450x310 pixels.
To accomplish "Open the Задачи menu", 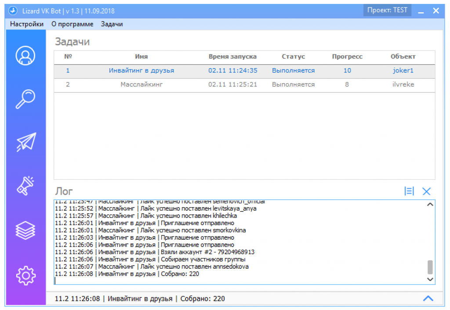I will click(112, 24).
